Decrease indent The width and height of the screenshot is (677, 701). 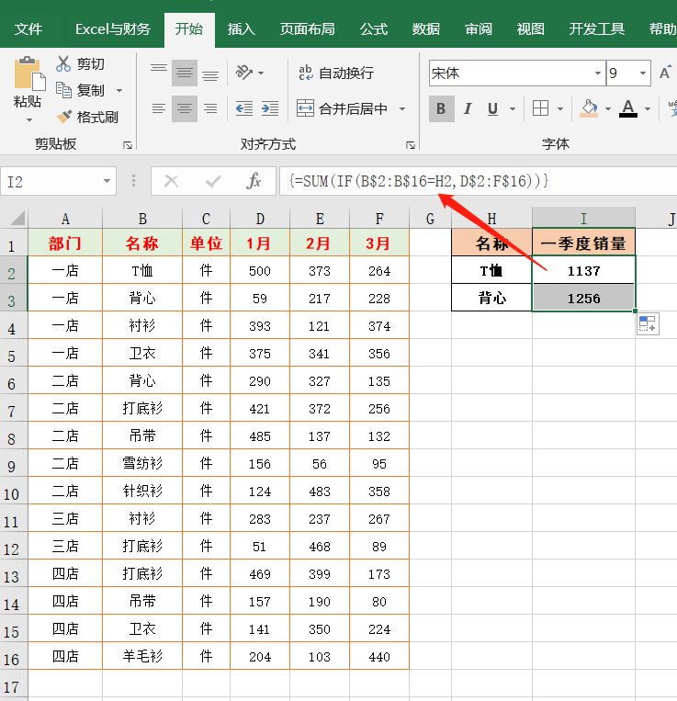point(244,108)
